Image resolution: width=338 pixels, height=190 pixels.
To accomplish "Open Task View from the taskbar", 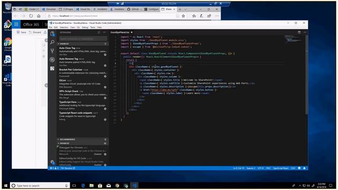I will point(74,185).
